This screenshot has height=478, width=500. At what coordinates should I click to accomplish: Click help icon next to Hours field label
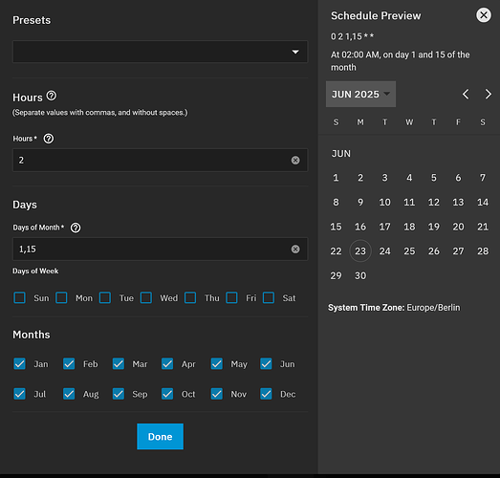49,139
